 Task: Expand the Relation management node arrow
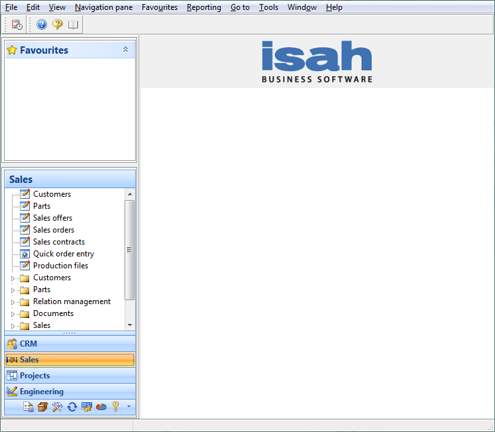13,302
